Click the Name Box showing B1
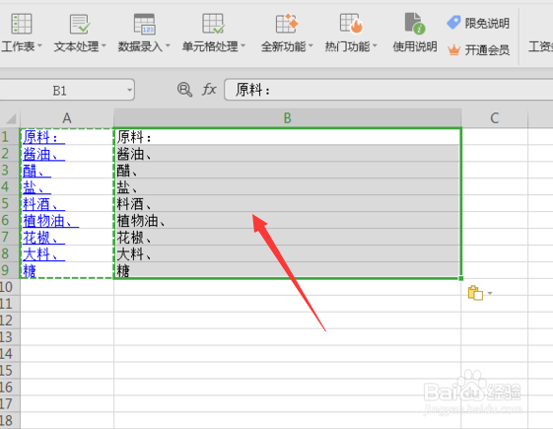553x429 pixels. pyautogui.click(x=67, y=90)
